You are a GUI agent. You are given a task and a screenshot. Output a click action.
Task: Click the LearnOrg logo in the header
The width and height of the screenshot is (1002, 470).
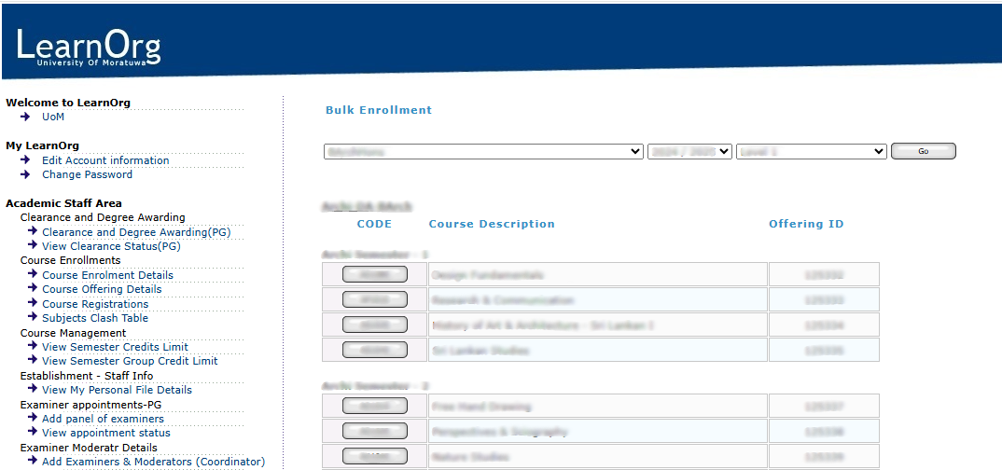coord(89,48)
